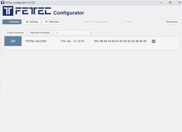Open the Telemetry tab
The image size is (182, 132).
click(52, 22)
